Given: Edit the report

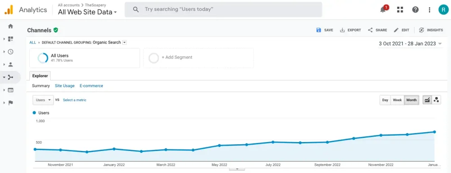Looking at the screenshot, I should [401, 30].
